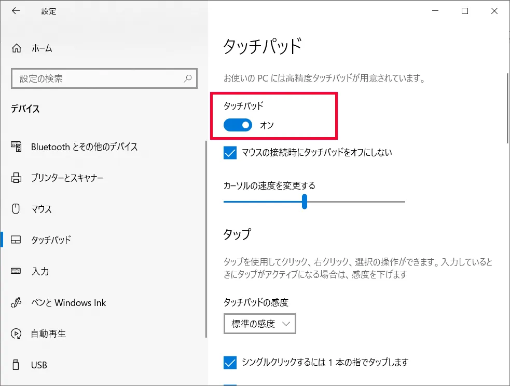Click the カーソルの速度を変更する label

coord(269,185)
